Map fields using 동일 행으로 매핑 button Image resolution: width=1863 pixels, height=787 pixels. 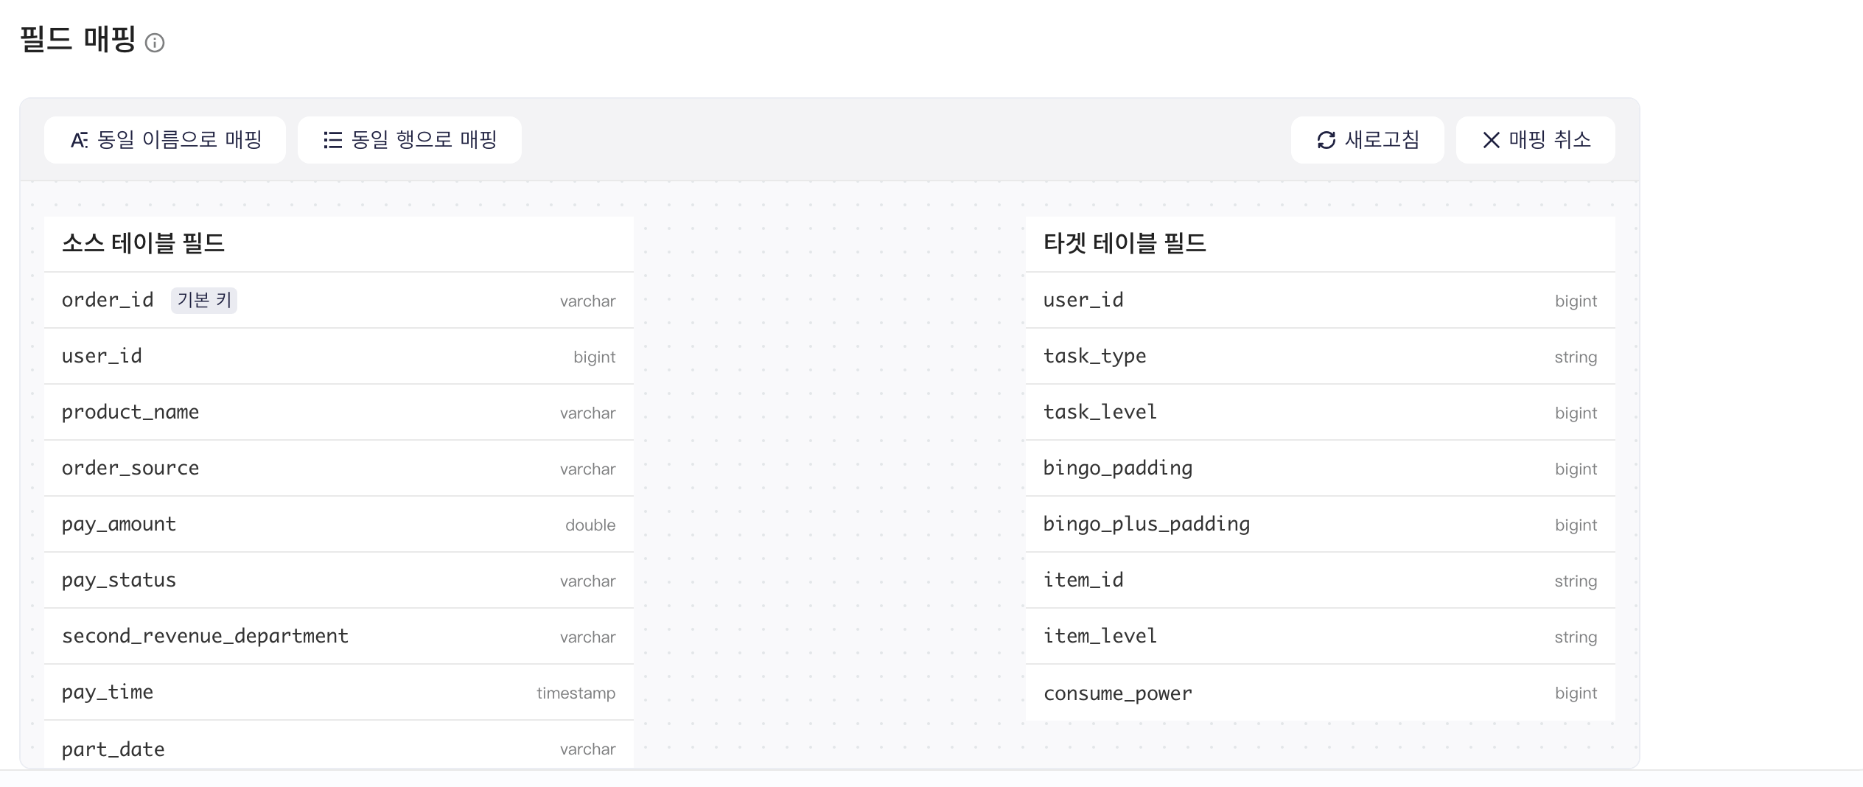(x=410, y=140)
